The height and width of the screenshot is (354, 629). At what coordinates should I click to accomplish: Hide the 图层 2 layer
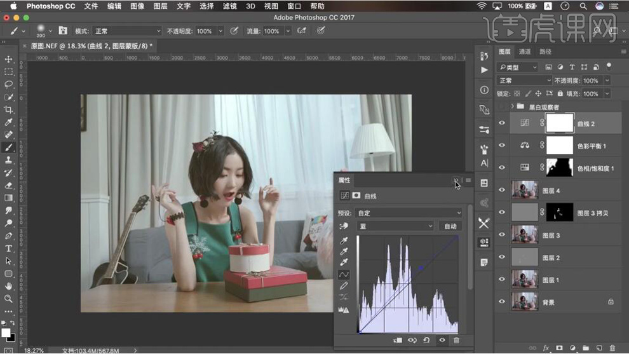[x=502, y=257]
